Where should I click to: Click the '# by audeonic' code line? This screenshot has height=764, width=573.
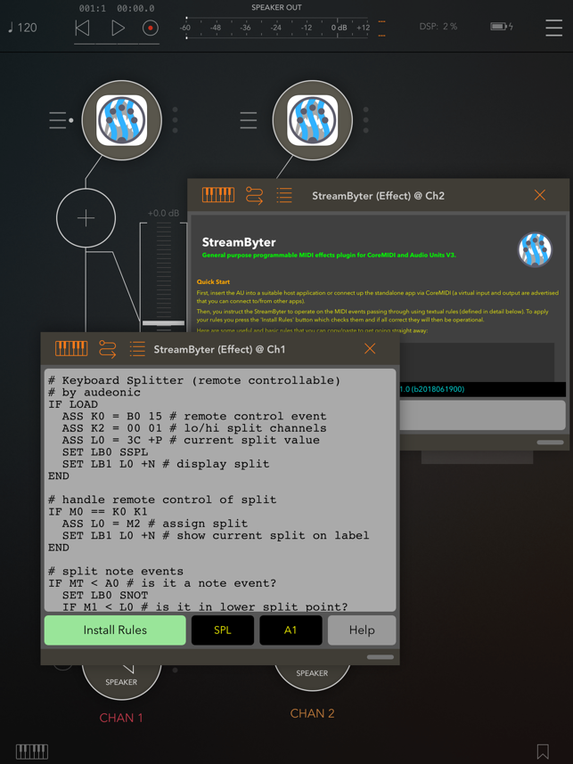point(94,392)
